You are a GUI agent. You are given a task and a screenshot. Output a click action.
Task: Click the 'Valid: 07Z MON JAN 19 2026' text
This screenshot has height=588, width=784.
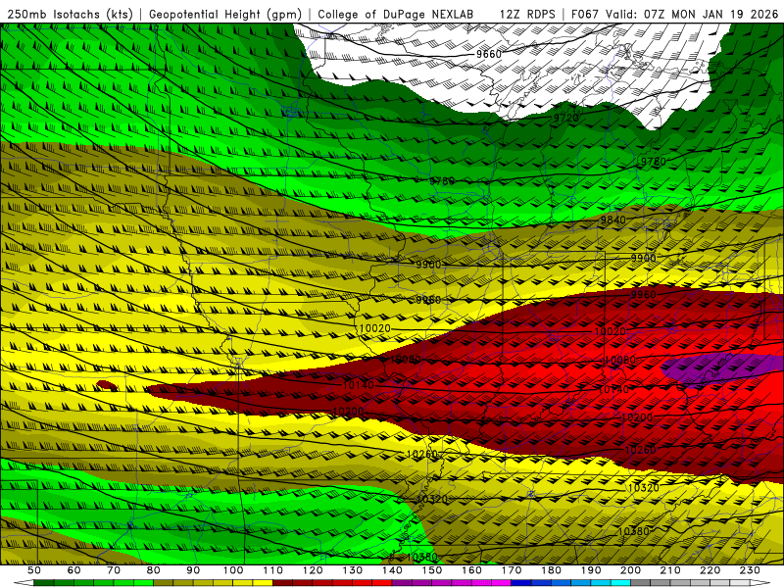pyautogui.click(x=692, y=14)
